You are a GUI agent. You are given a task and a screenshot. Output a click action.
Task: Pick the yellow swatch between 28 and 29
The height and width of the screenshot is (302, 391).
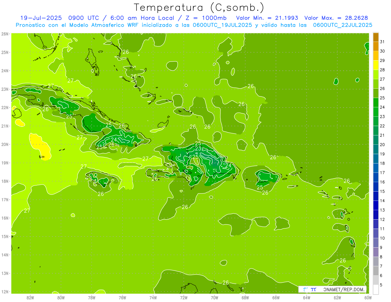pos(376,65)
